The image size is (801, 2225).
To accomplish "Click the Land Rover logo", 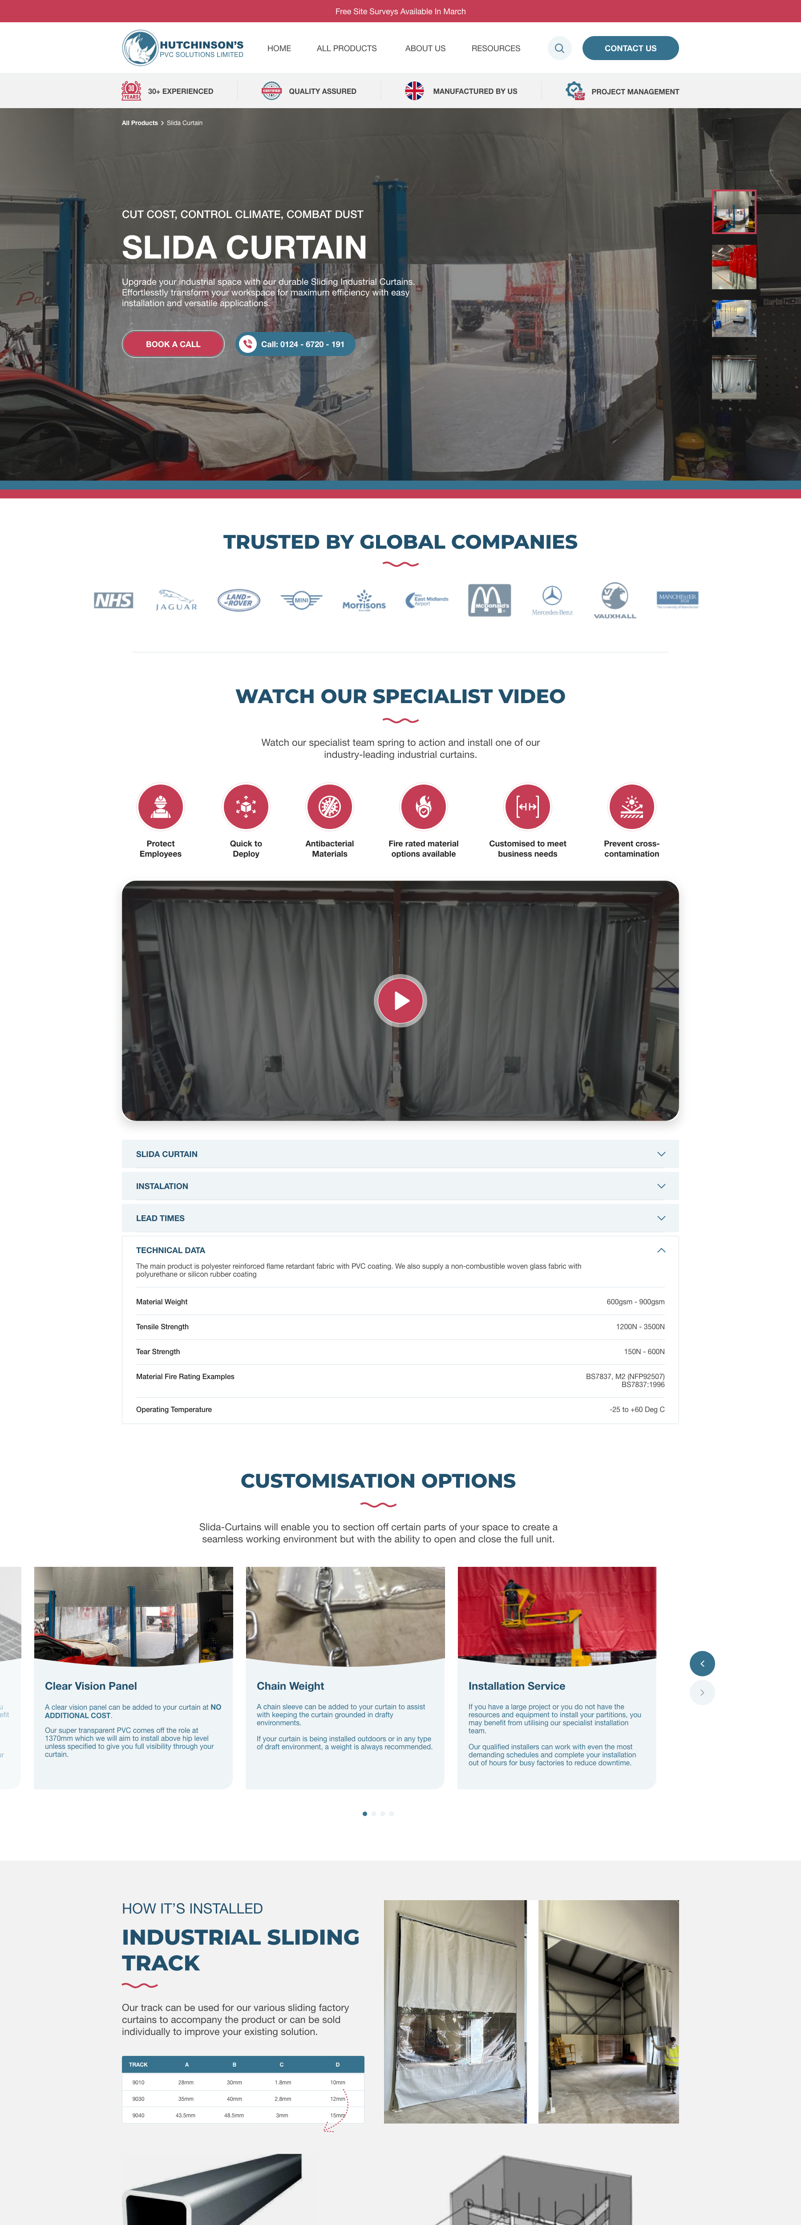I will [239, 600].
